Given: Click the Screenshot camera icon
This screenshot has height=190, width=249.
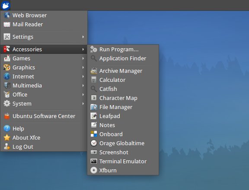Looking at the screenshot, I should click(x=94, y=153).
